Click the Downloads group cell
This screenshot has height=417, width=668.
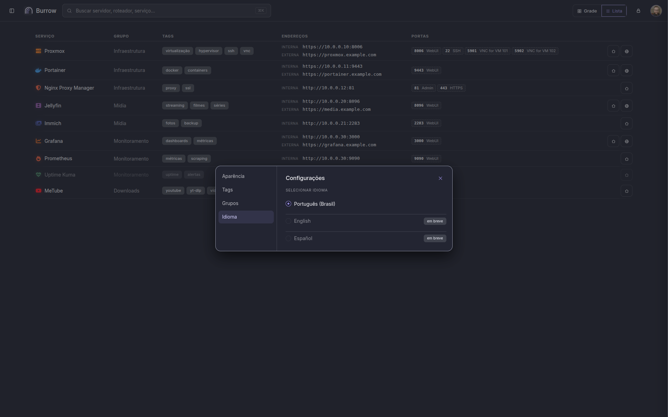point(126,191)
